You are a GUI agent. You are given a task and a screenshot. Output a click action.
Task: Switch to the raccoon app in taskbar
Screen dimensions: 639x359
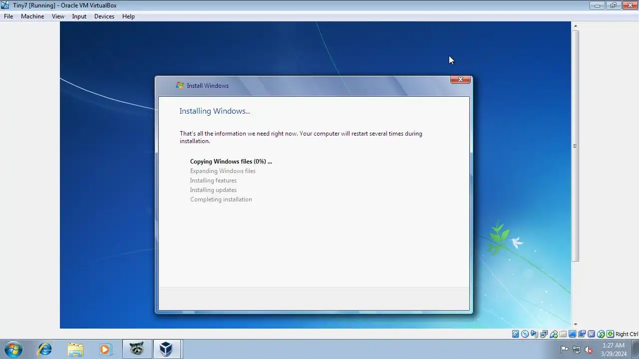click(x=137, y=350)
